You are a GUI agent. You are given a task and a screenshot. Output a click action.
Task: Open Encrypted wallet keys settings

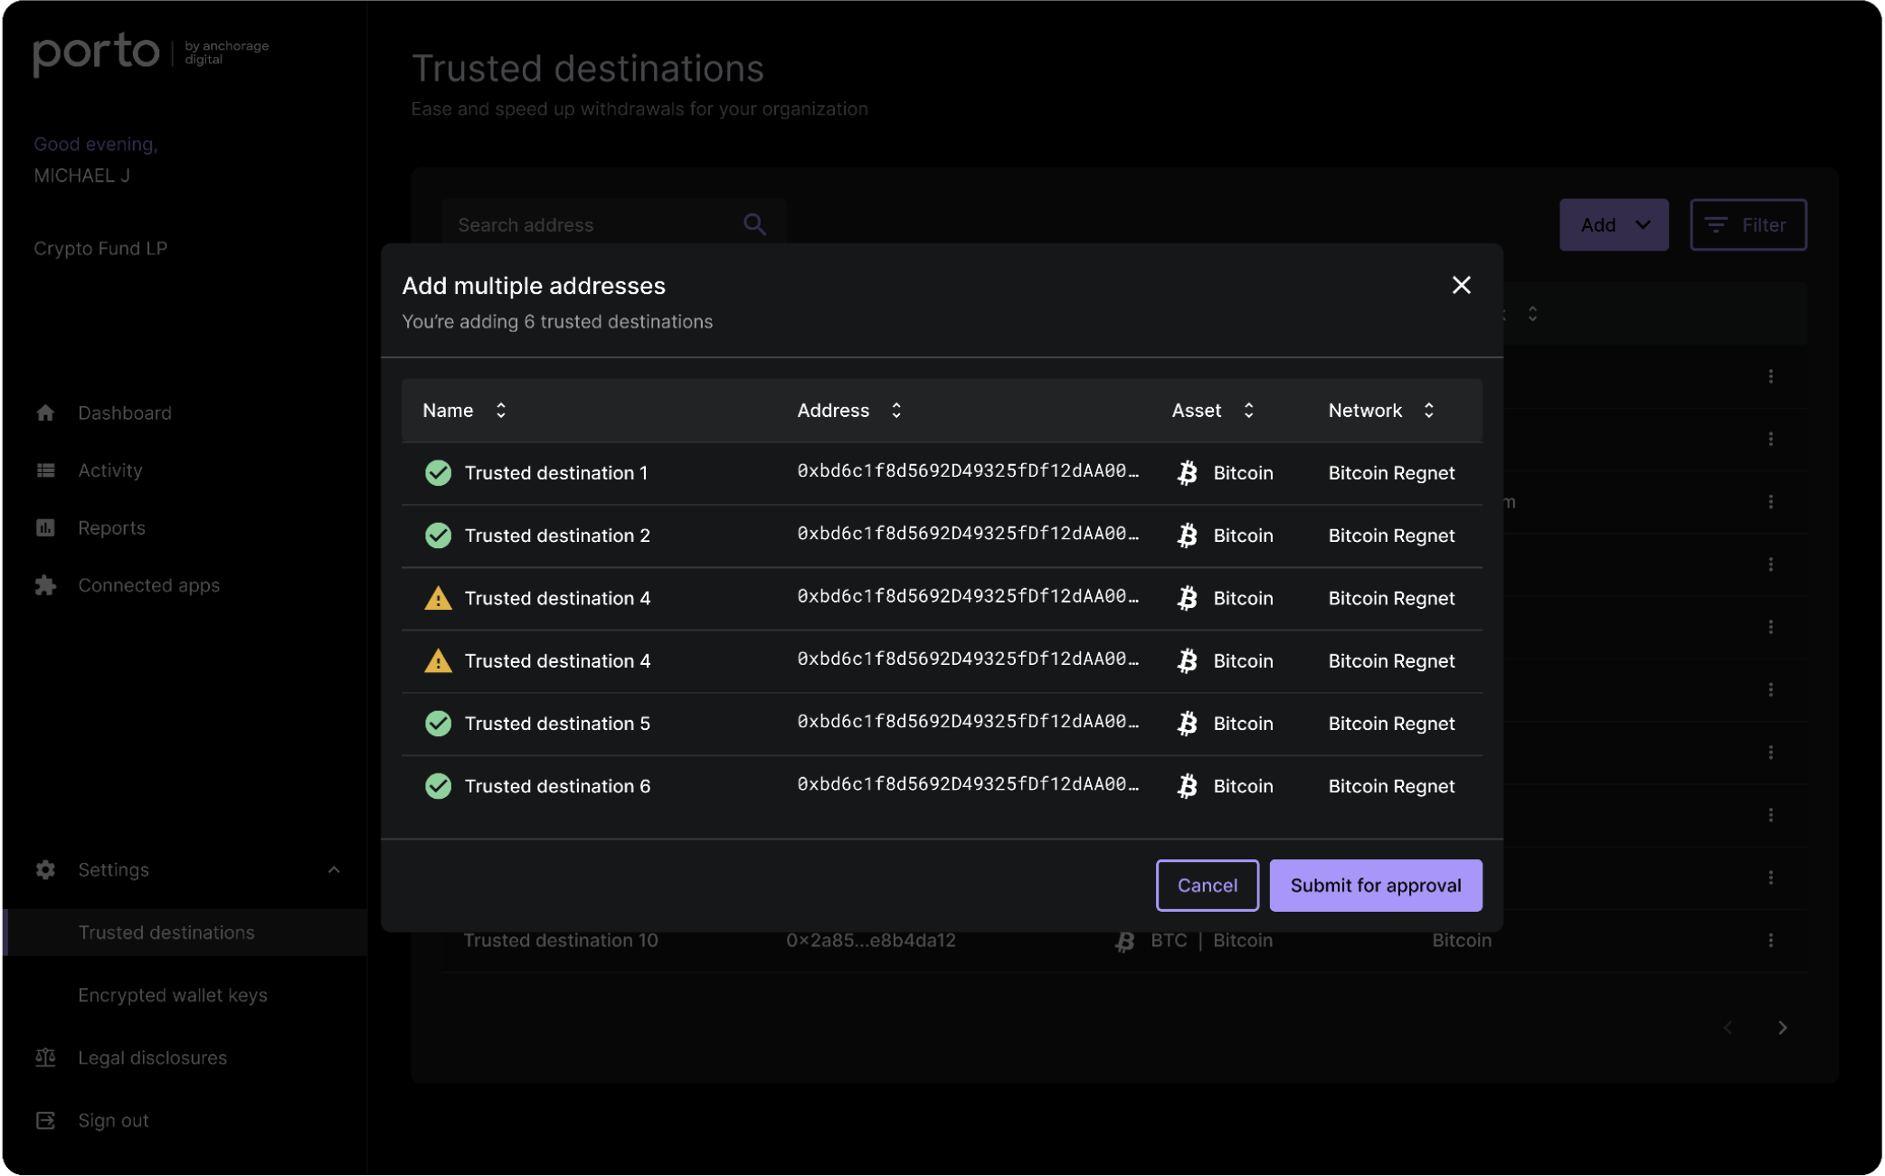coord(173,995)
